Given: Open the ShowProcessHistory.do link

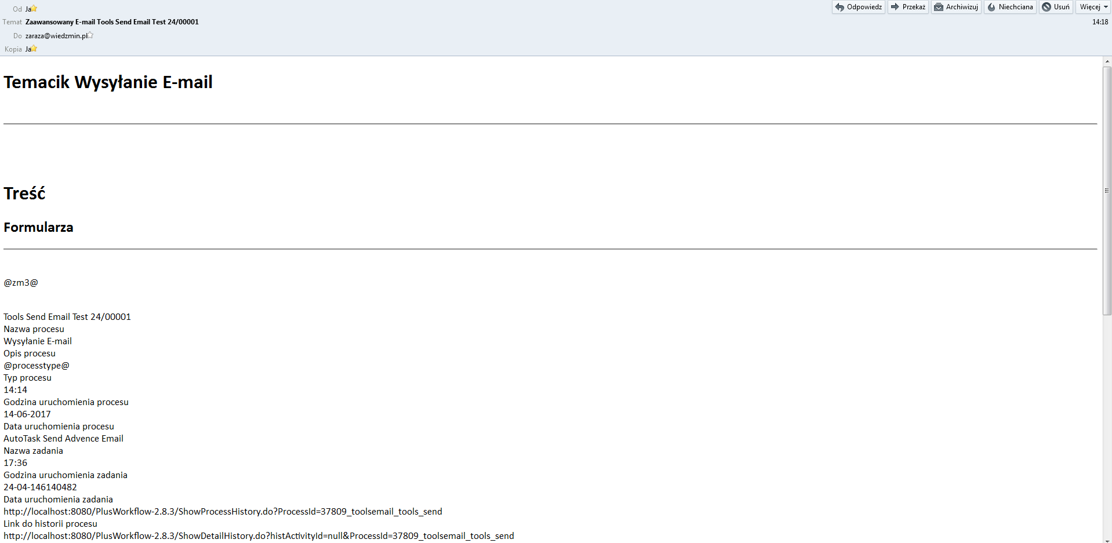Looking at the screenshot, I should click(x=223, y=512).
